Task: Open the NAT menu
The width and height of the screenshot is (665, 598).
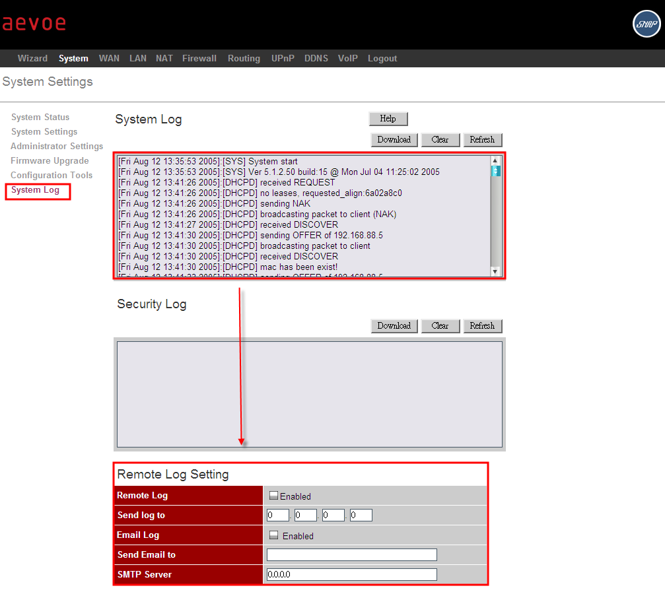Action: 164,58
